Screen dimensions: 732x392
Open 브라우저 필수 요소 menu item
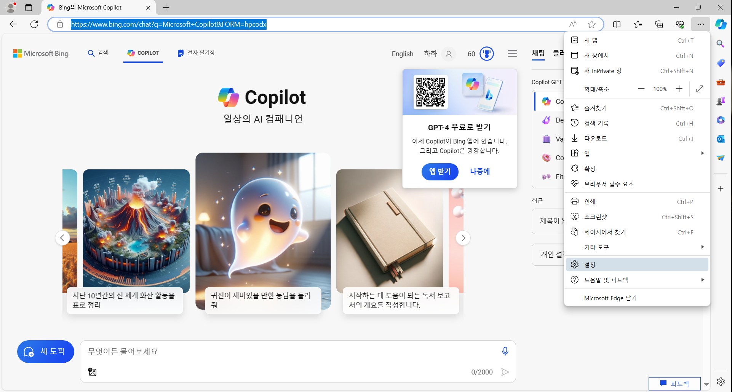pyautogui.click(x=637, y=184)
